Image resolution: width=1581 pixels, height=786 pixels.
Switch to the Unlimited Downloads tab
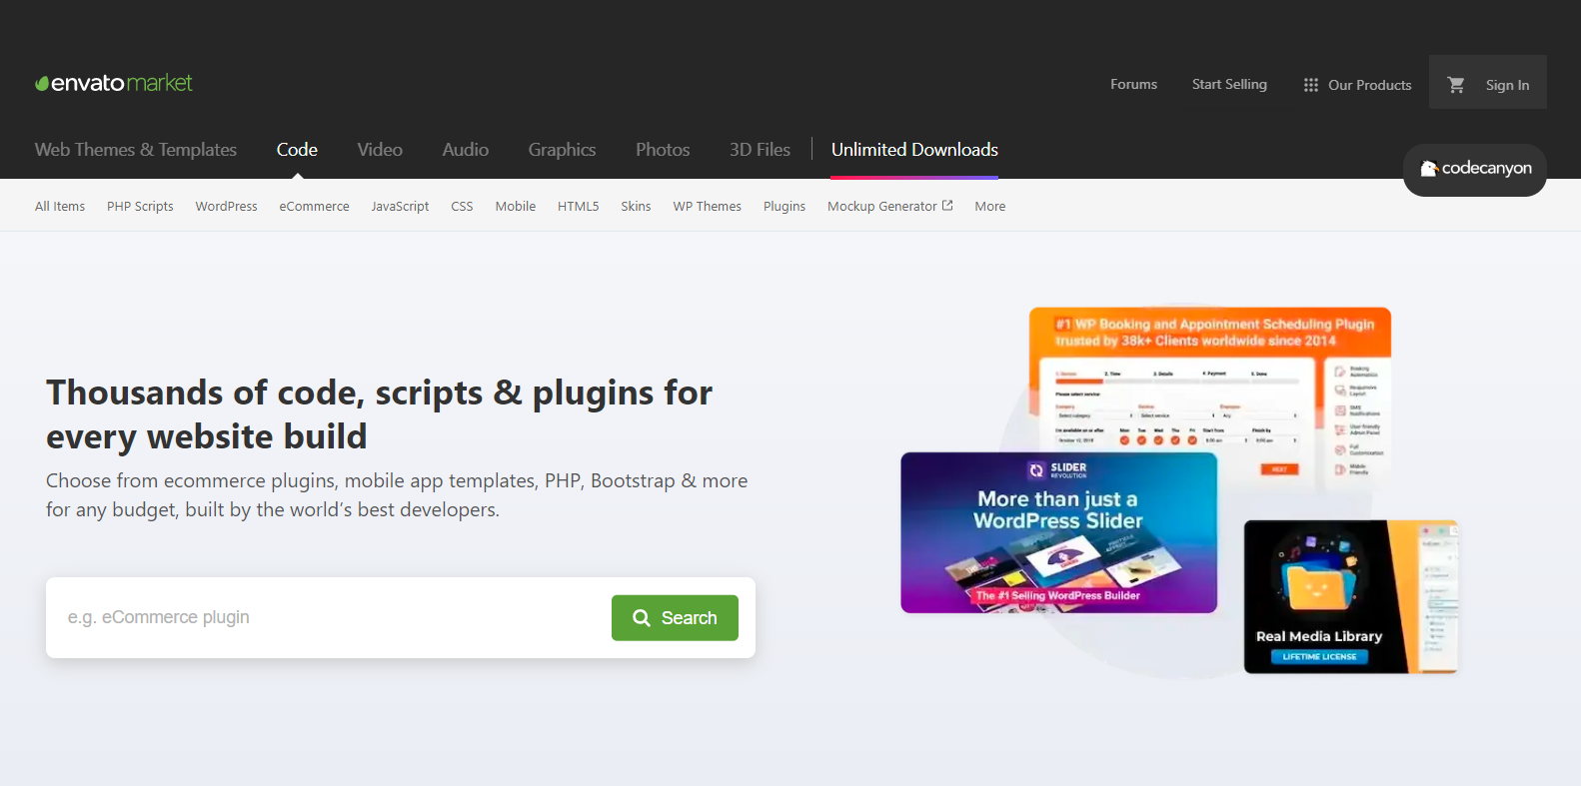coord(914,150)
